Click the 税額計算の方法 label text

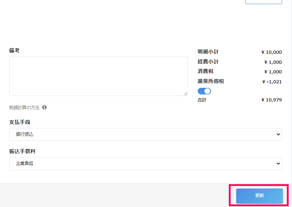coord(24,108)
